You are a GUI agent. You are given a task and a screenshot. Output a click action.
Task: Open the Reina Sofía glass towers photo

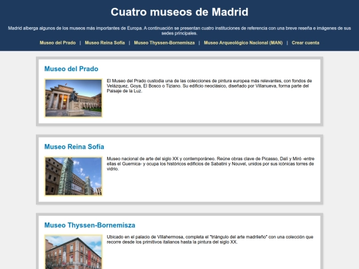coord(74,176)
